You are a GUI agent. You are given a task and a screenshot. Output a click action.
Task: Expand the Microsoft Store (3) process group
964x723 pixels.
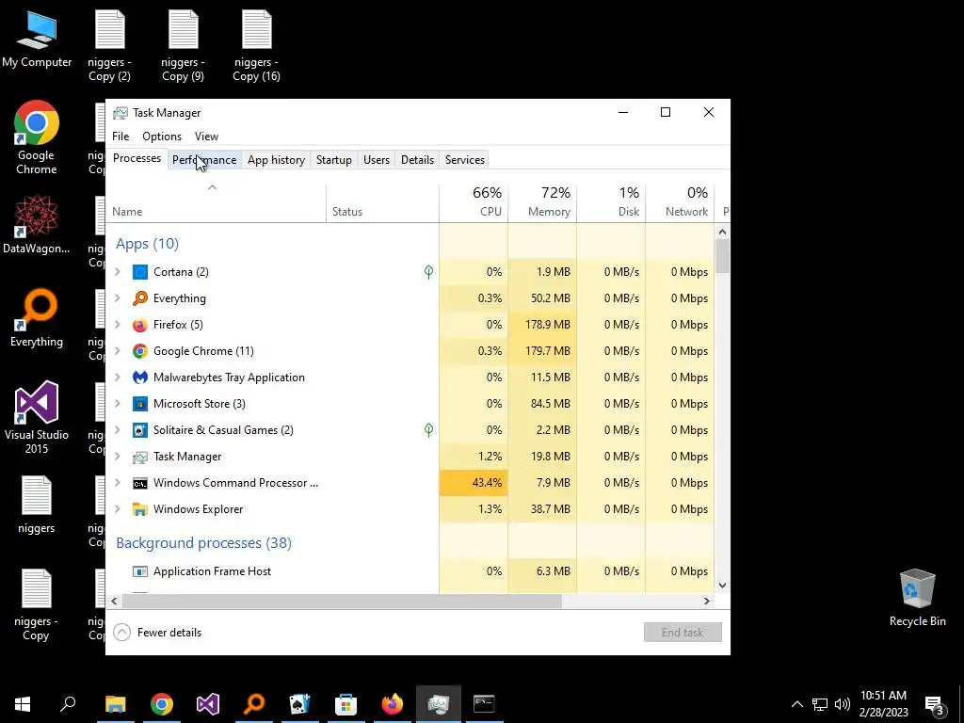(118, 404)
